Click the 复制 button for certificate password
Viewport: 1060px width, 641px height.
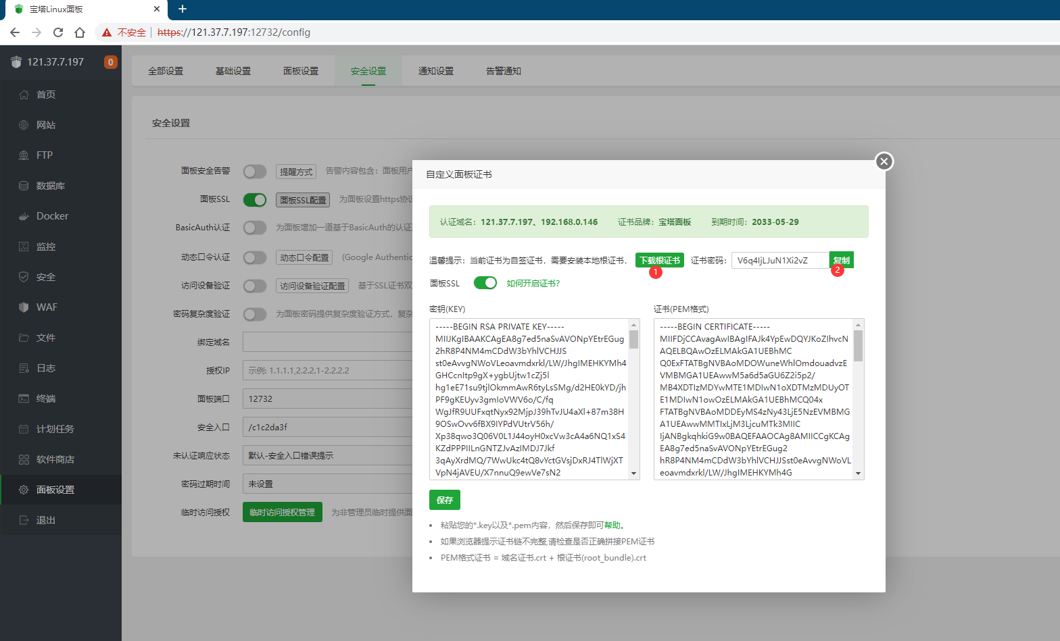click(x=842, y=260)
